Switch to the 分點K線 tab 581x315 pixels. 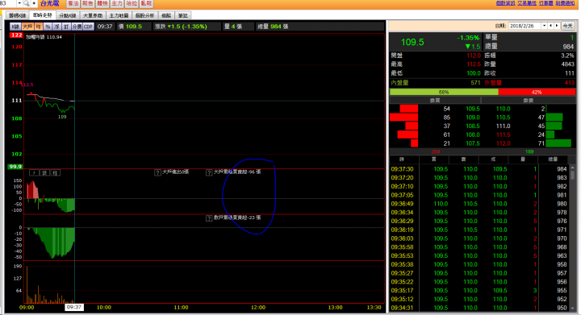pos(68,15)
